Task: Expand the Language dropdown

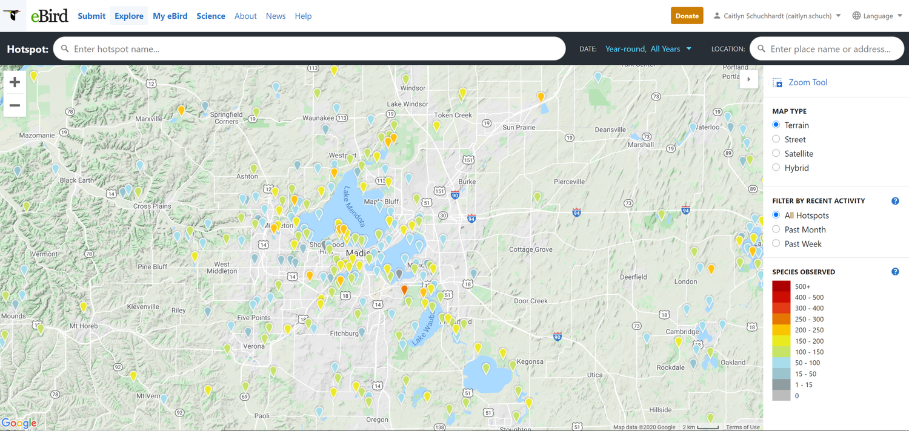Action: [x=877, y=15]
